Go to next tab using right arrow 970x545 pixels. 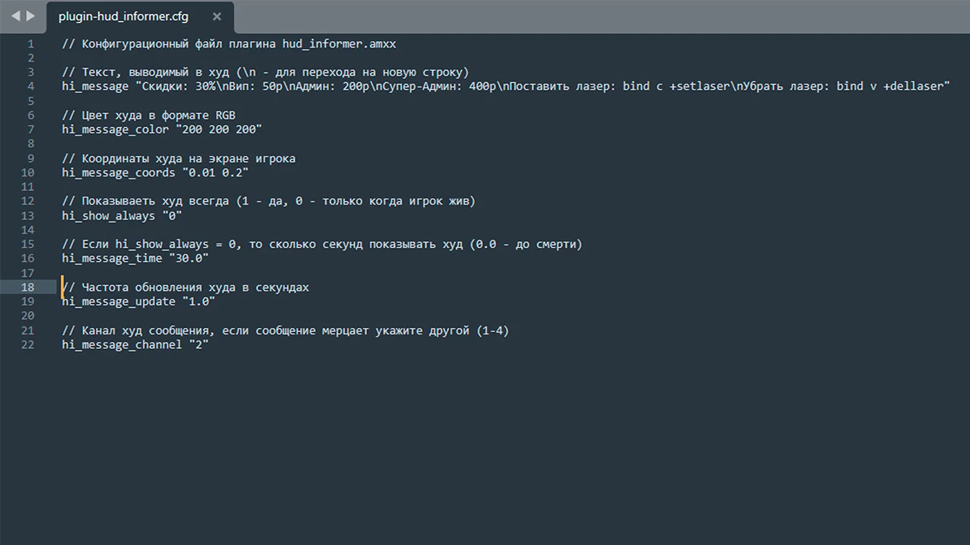[30, 16]
